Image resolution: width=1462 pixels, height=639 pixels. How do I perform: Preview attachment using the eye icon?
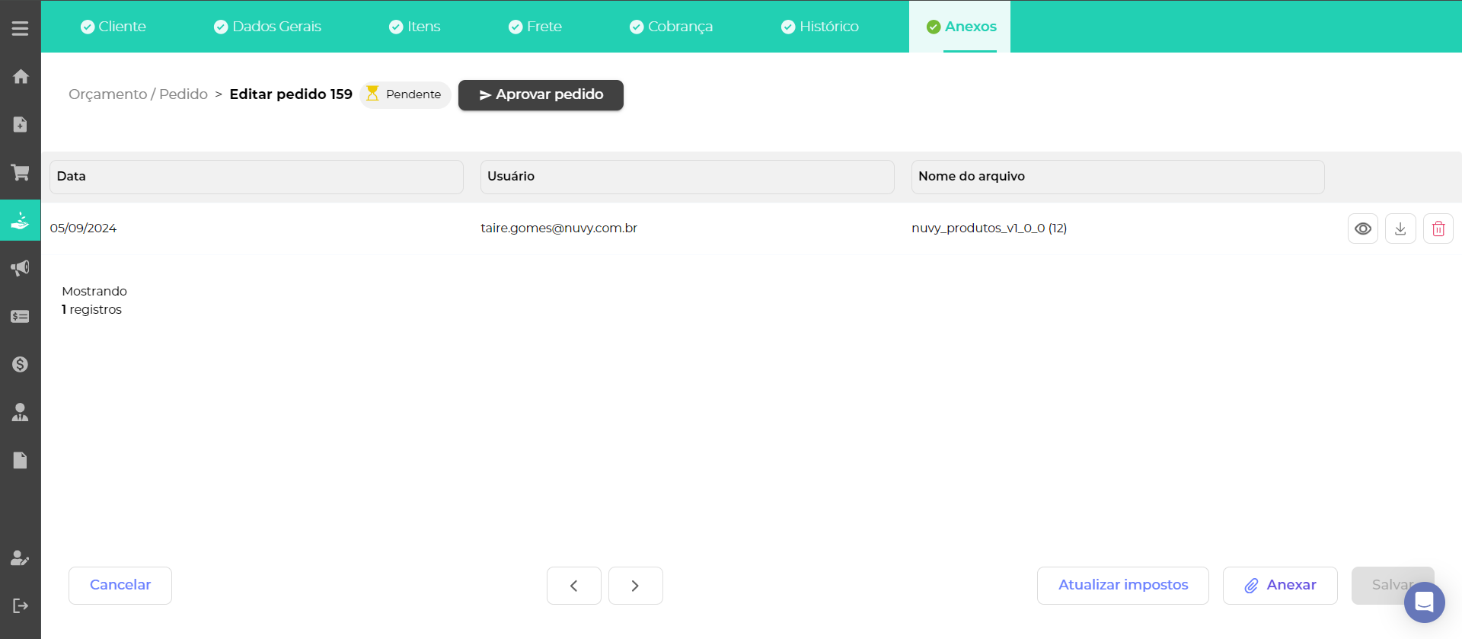1362,228
